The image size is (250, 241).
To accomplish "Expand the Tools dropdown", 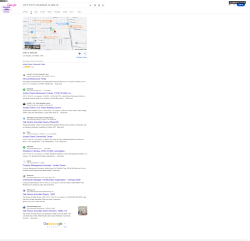I will point(79,12).
